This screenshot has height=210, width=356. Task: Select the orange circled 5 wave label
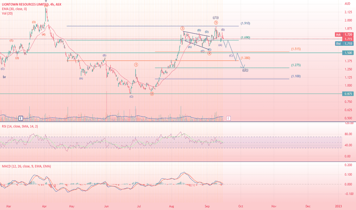216,23
